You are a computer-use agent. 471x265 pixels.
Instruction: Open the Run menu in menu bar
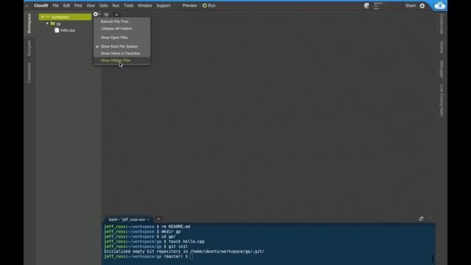pos(116,6)
